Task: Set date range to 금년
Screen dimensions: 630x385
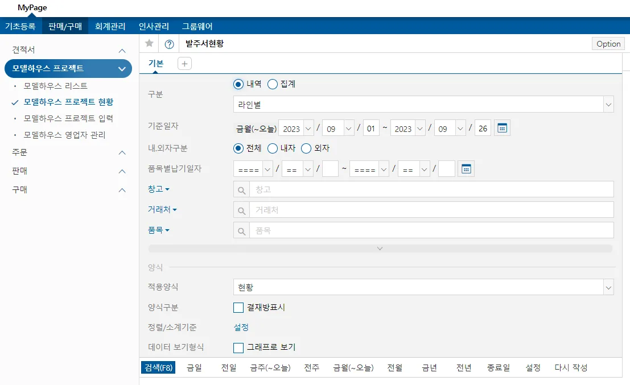Action: (x=430, y=367)
